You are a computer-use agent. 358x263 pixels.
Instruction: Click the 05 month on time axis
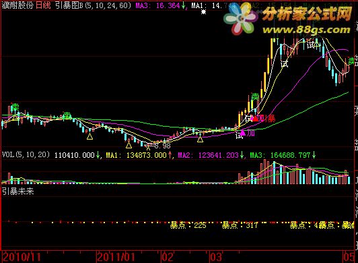(349, 258)
